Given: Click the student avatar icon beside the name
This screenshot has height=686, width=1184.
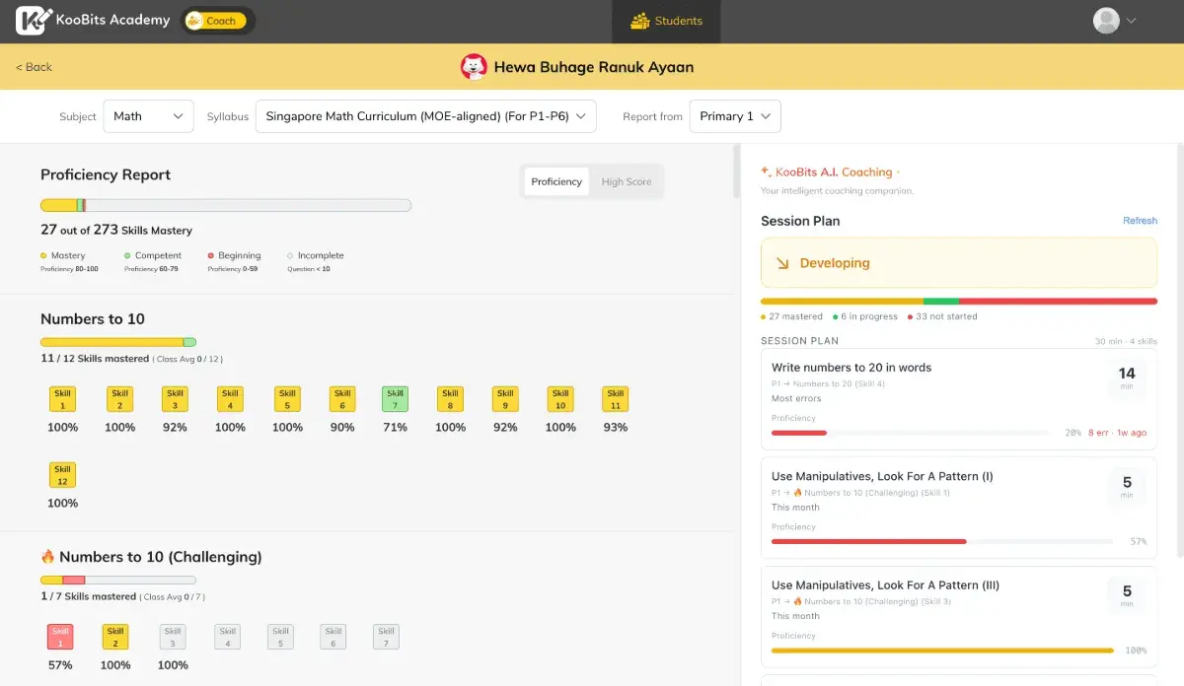Looking at the screenshot, I should point(474,67).
